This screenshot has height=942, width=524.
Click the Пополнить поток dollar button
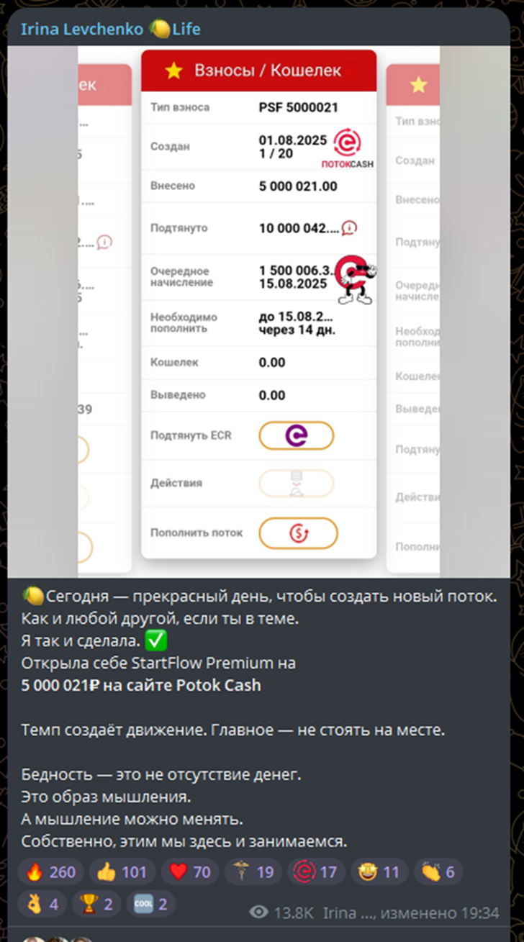click(298, 533)
